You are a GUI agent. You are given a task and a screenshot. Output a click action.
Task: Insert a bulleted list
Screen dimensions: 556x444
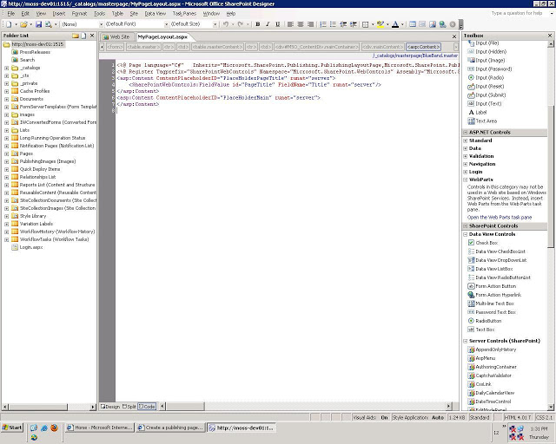tap(333, 24)
